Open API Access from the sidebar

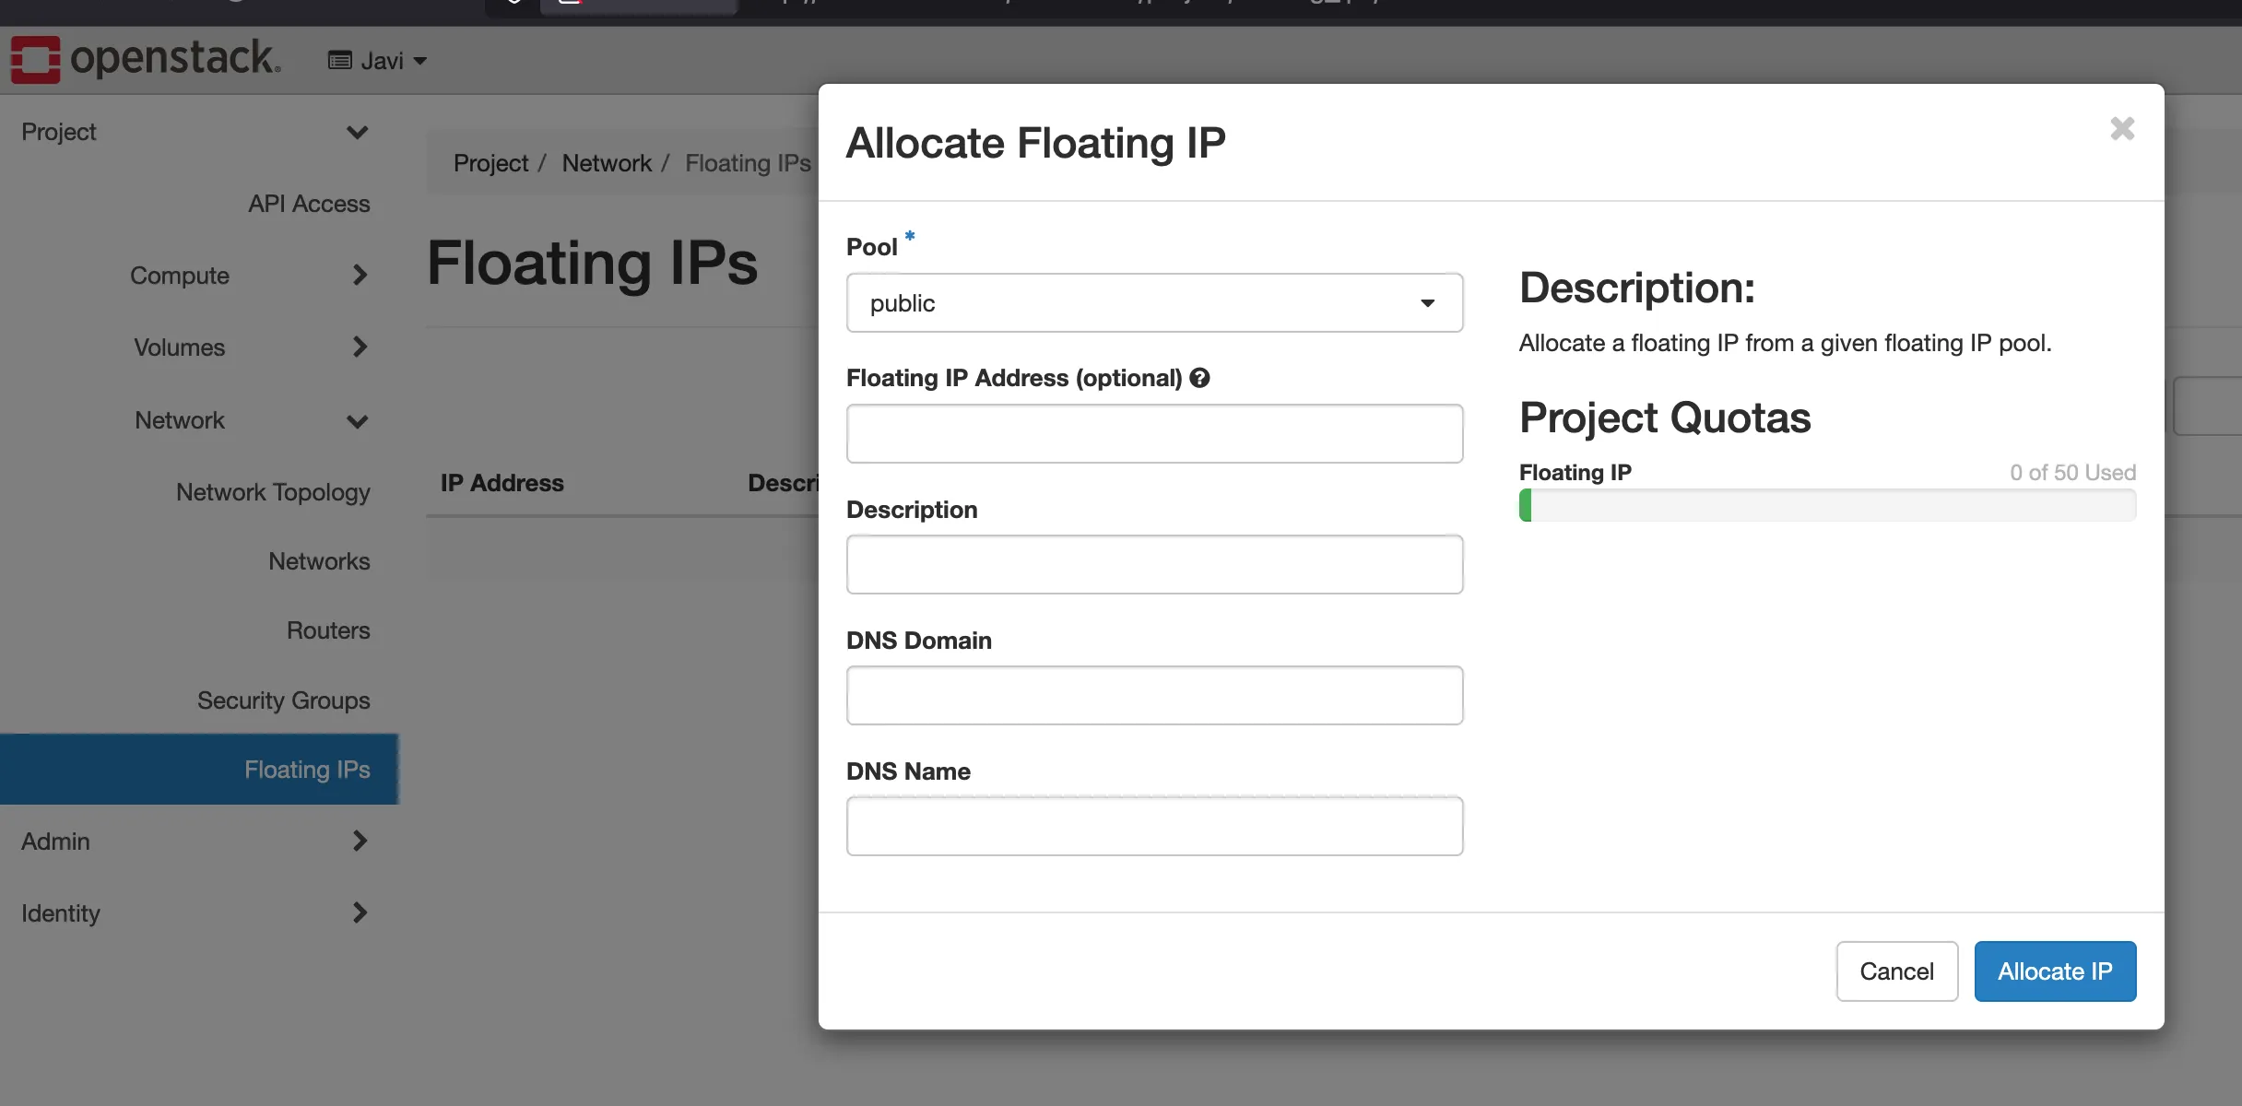pos(309,204)
